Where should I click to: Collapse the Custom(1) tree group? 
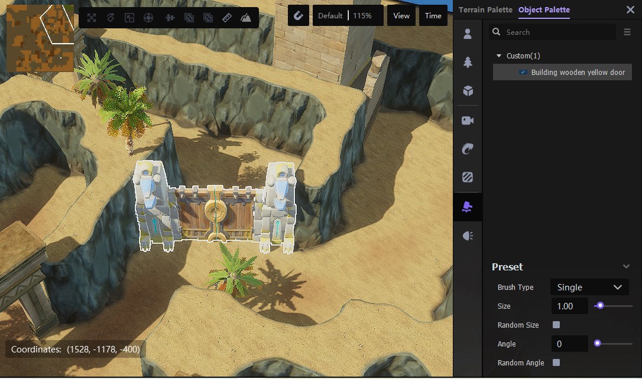coord(499,55)
